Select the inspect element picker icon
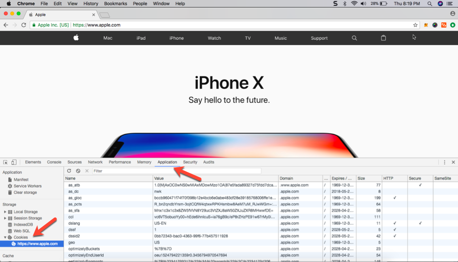Viewport: 458px width, 262px height. 5,162
